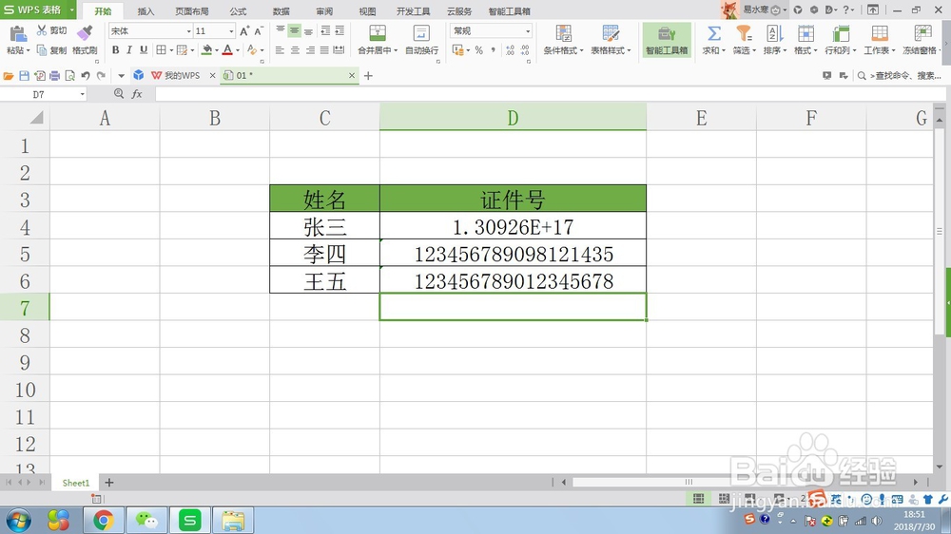The width and height of the screenshot is (951, 534).
Task: Click the clear formatting eraser icon
Action: (x=252, y=50)
